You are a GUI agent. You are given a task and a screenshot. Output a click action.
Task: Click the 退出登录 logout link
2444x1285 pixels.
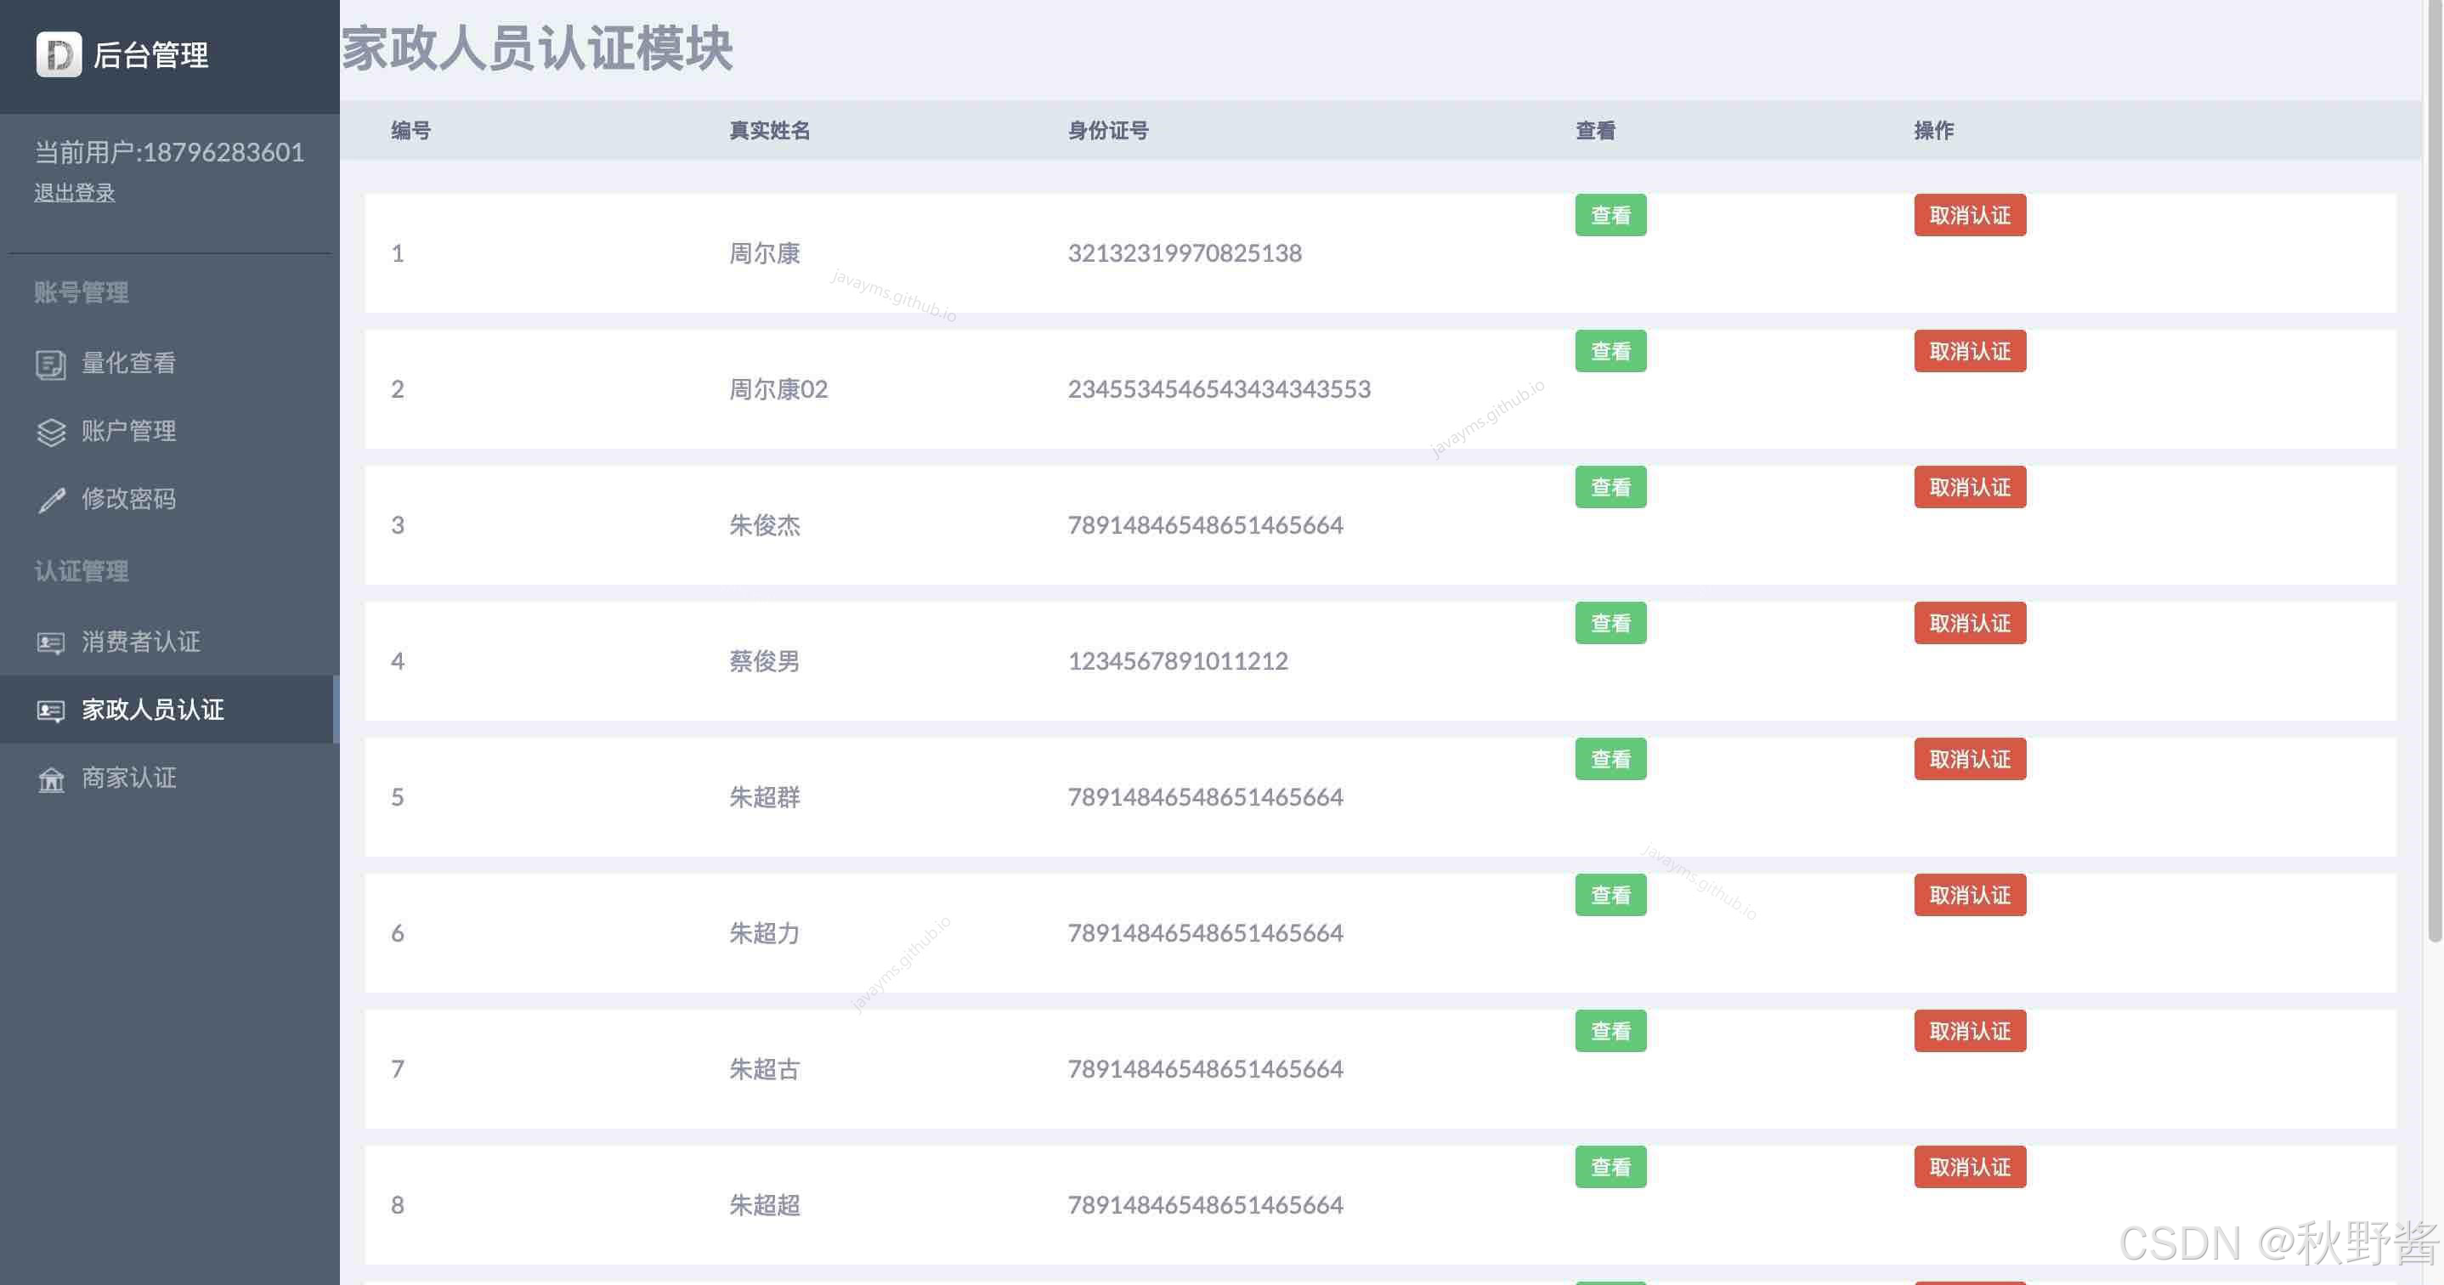tap(74, 193)
